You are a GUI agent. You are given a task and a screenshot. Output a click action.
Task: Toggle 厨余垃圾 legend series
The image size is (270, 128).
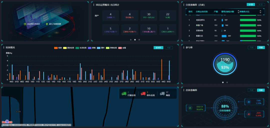point(68,48)
